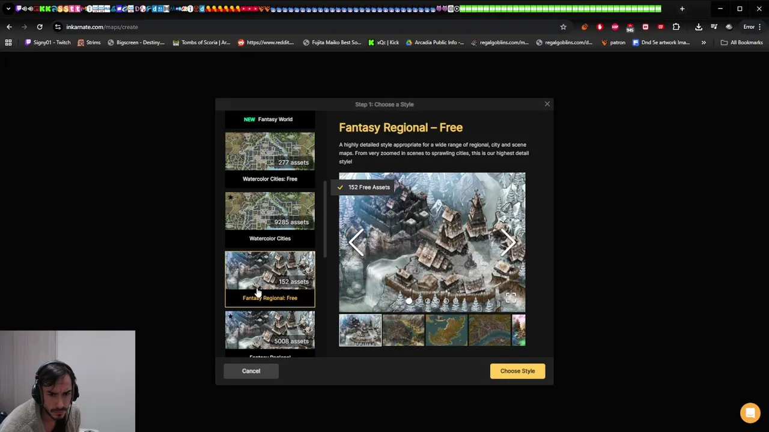769x432 pixels.
Task: Click the Choose Style button
Action: tap(517, 371)
